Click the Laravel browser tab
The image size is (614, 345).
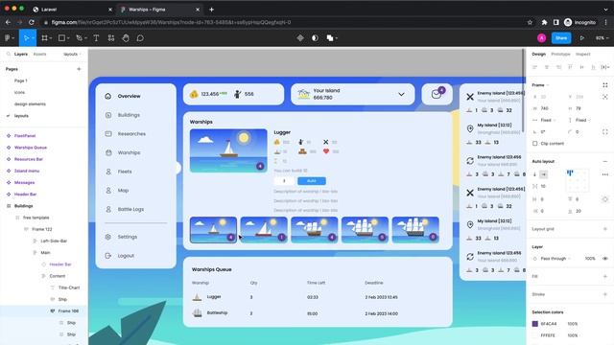click(x=71, y=9)
